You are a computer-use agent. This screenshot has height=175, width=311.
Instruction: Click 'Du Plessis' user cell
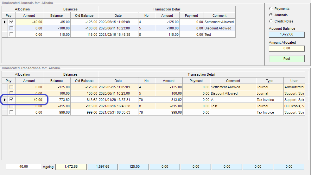tap(294, 106)
